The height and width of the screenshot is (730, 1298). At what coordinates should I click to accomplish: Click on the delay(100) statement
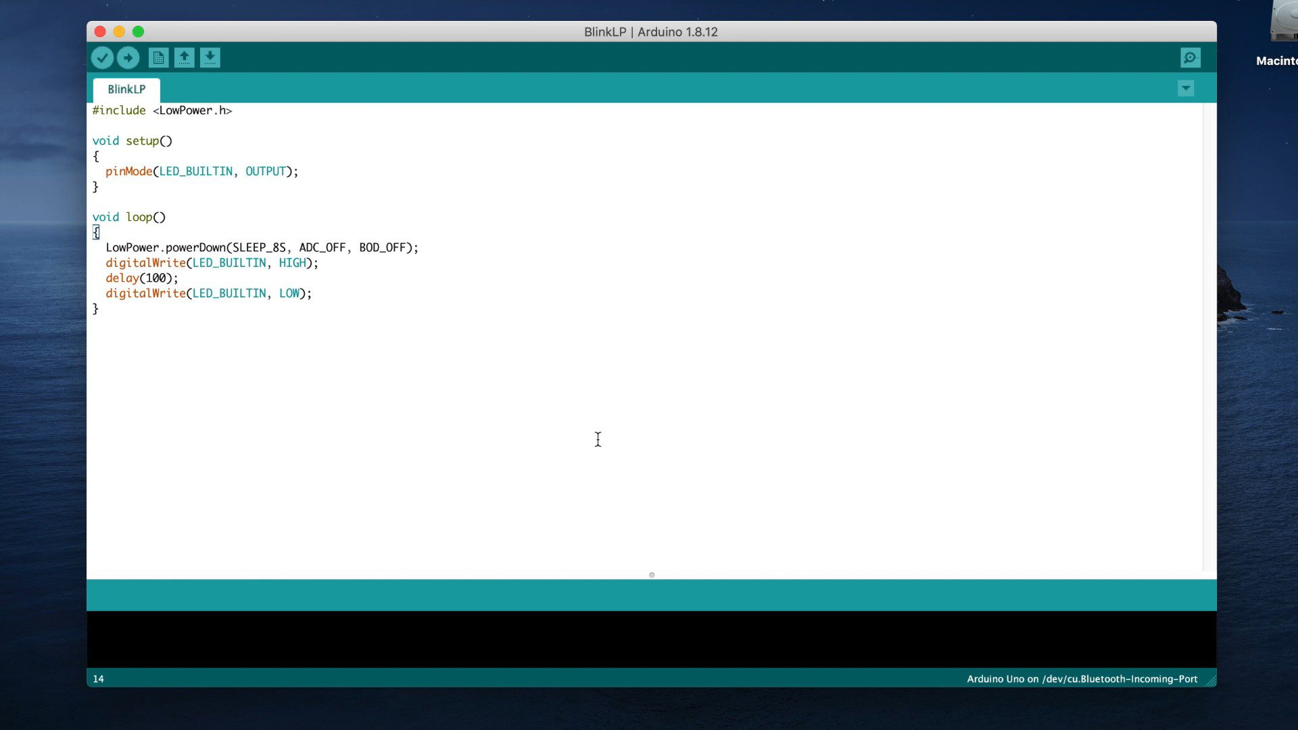coord(141,278)
